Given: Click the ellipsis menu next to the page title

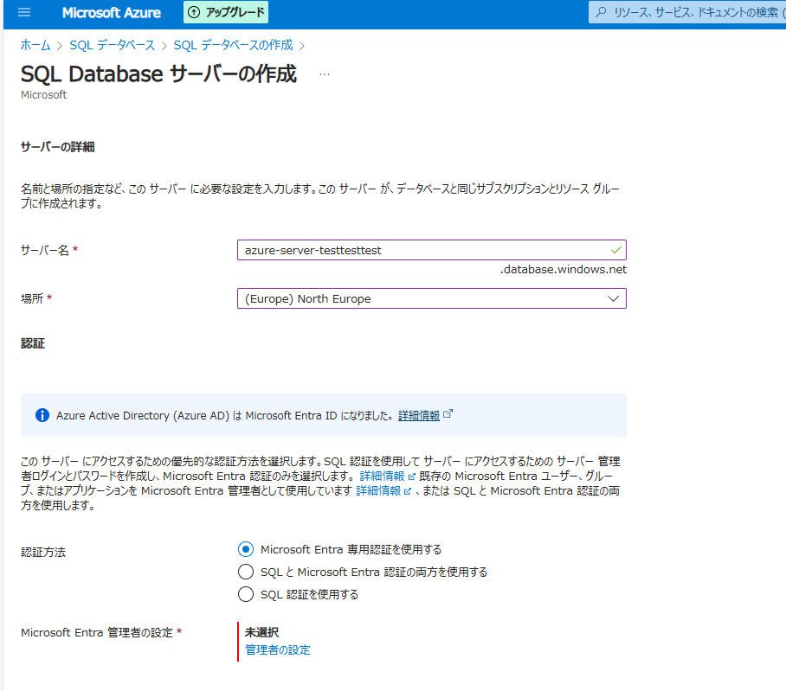Looking at the screenshot, I should 325,75.
